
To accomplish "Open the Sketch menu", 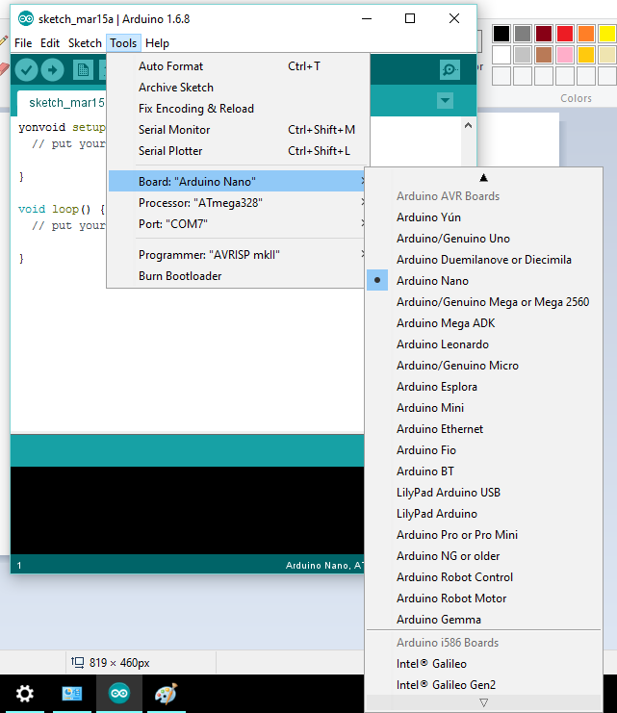I will [85, 43].
